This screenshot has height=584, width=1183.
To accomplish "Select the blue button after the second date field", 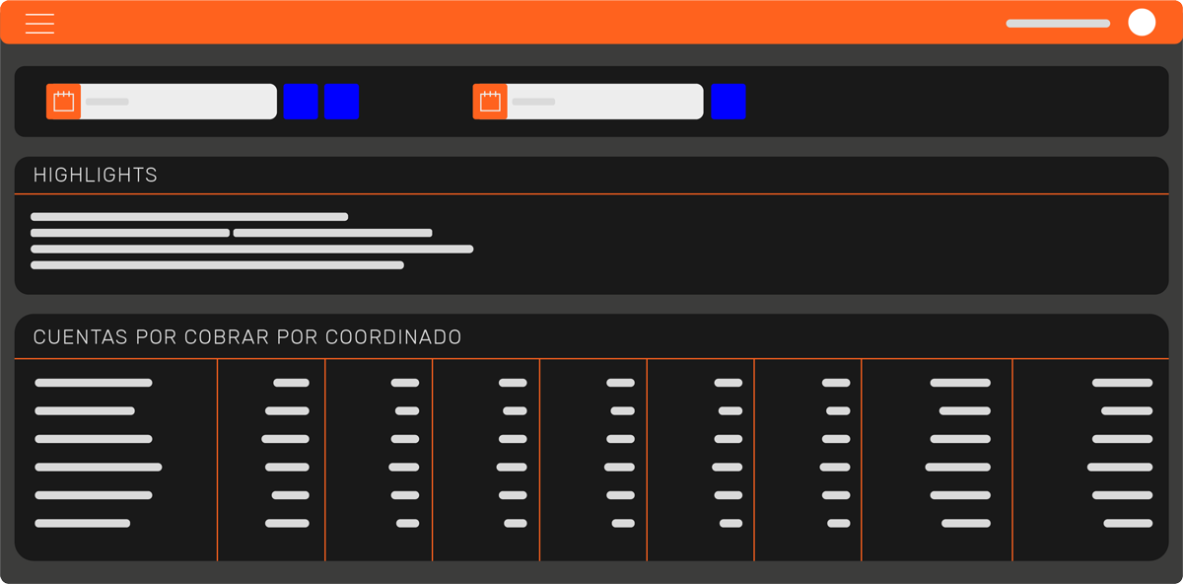I will (x=729, y=101).
